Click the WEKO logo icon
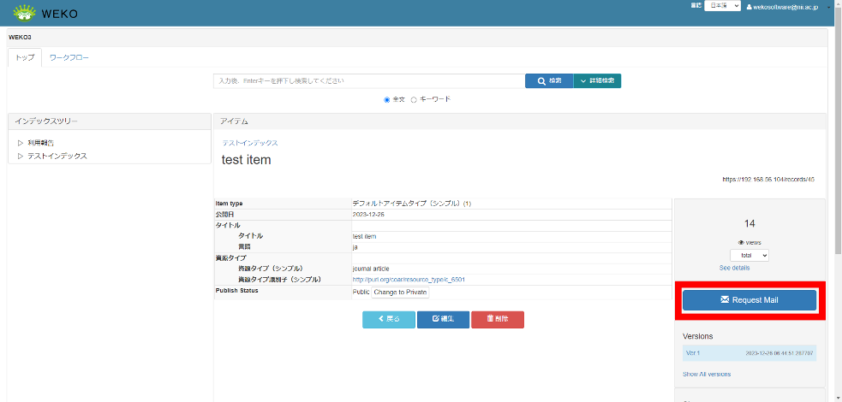The width and height of the screenshot is (842, 402). 24,12
